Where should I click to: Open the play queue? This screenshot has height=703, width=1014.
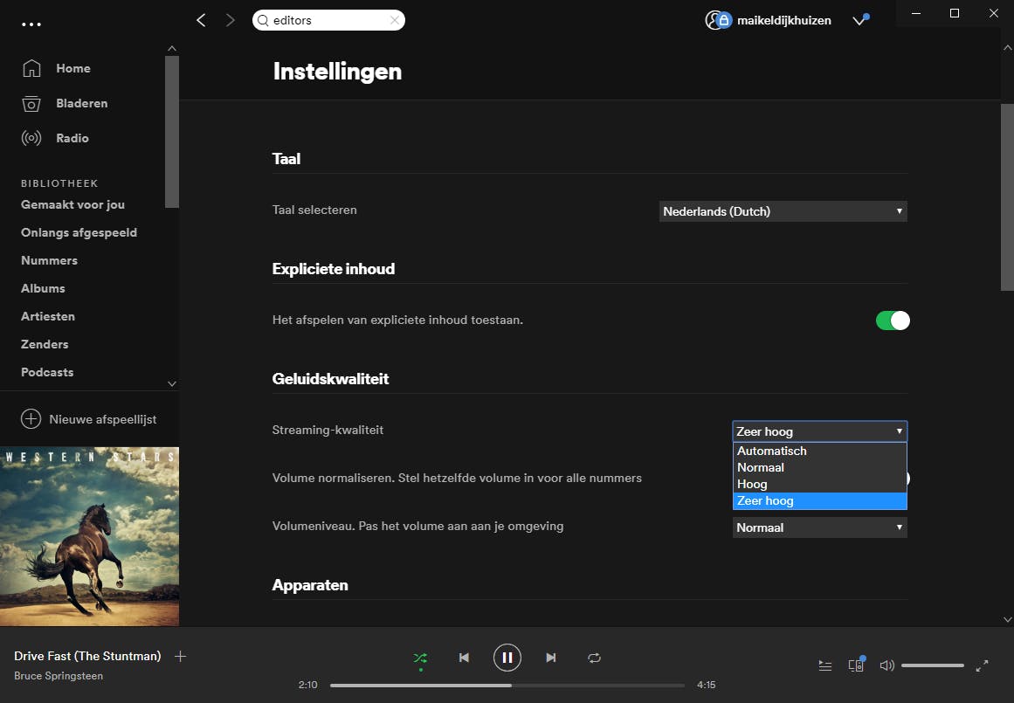pos(824,665)
